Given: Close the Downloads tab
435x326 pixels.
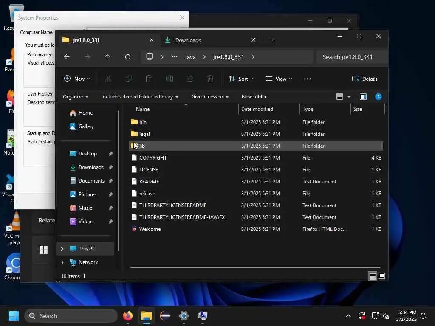Looking at the screenshot, I should click(x=253, y=40).
